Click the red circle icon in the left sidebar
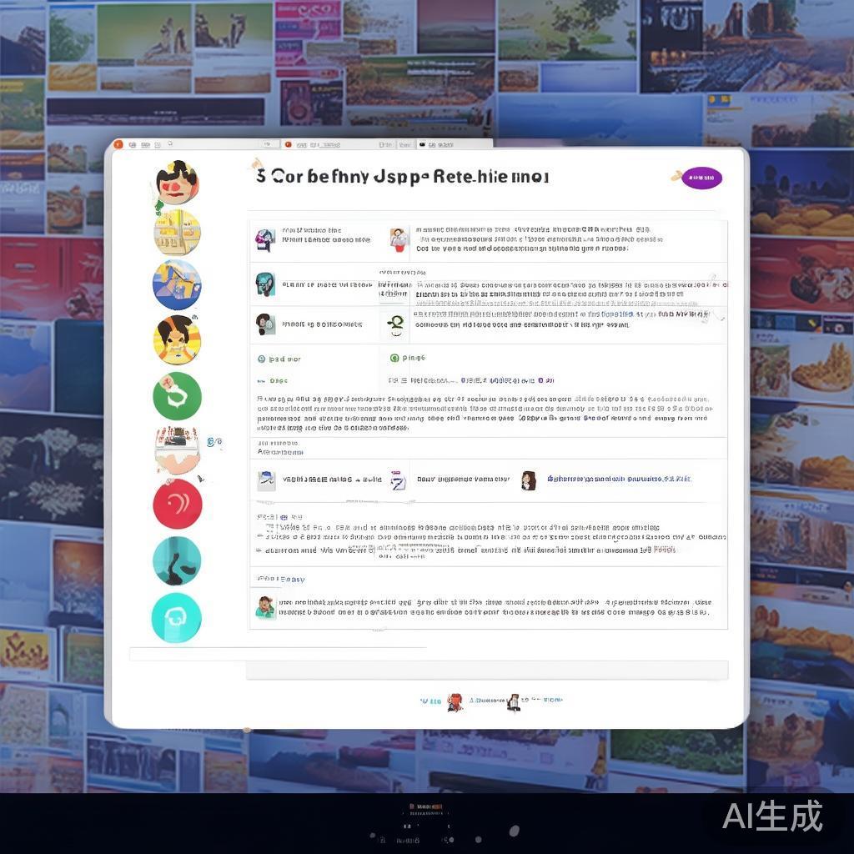The image size is (854, 854). [x=175, y=507]
